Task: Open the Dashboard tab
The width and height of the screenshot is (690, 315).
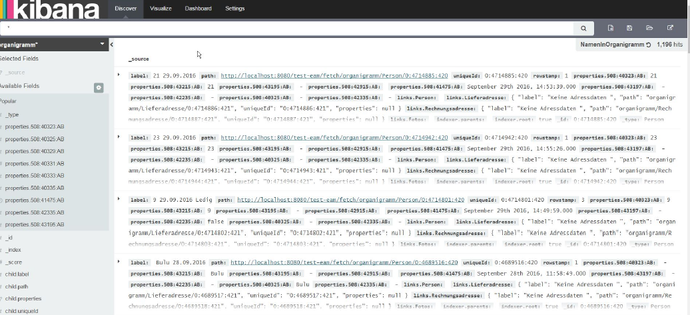Action: pyautogui.click(x=198, y=9)
